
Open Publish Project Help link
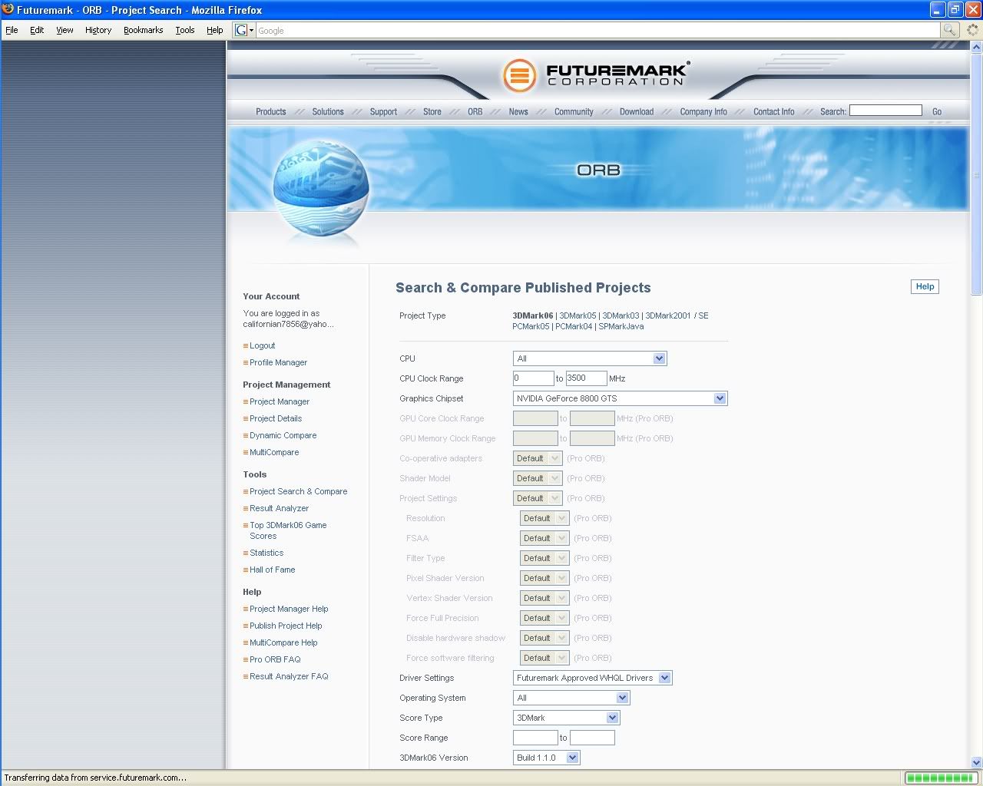coord(286,626)
